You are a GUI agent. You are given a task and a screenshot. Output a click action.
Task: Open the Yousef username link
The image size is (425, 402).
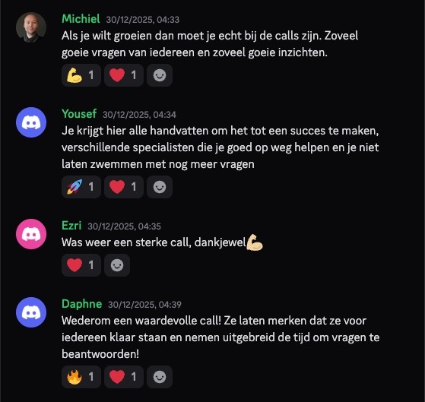point(79,114)
